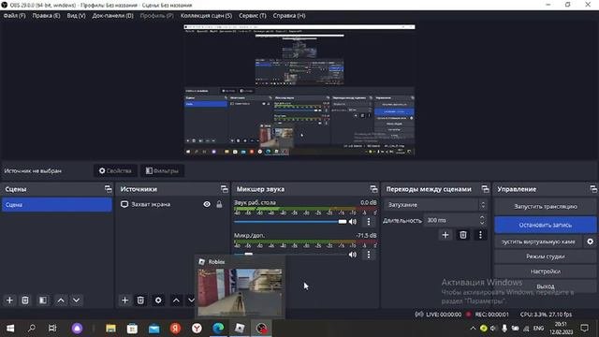Open the Док-панели menu
The height and width of the screenshot is (337, 599).
(112, 16)
